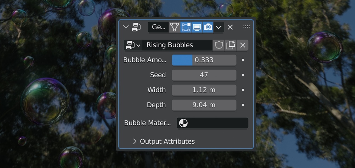The image size is (355, 168).
Task: Edit the modifier name field 'Ge...'
Action: (158, 27)
